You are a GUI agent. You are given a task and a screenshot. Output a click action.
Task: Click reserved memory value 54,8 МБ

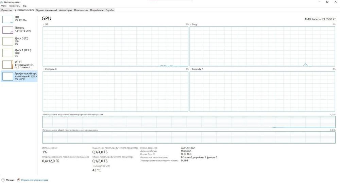tap(185, 161)
